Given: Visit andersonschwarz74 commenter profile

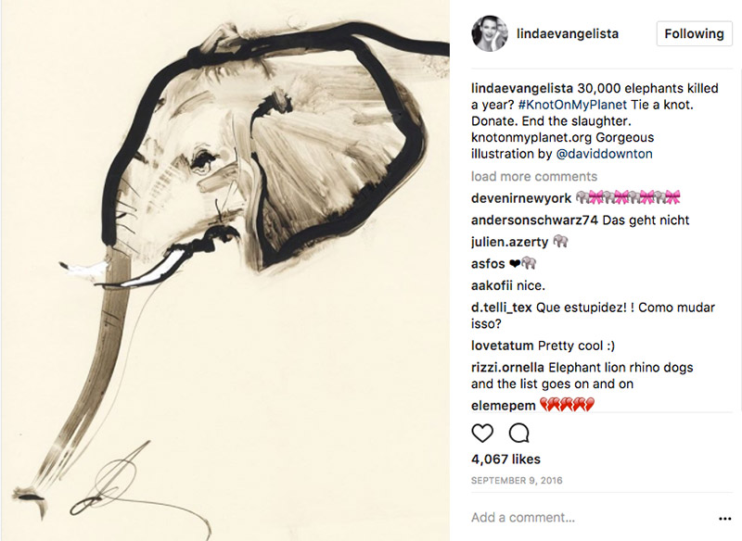Looking at the screenshot, I should click(x=534, y=220).
